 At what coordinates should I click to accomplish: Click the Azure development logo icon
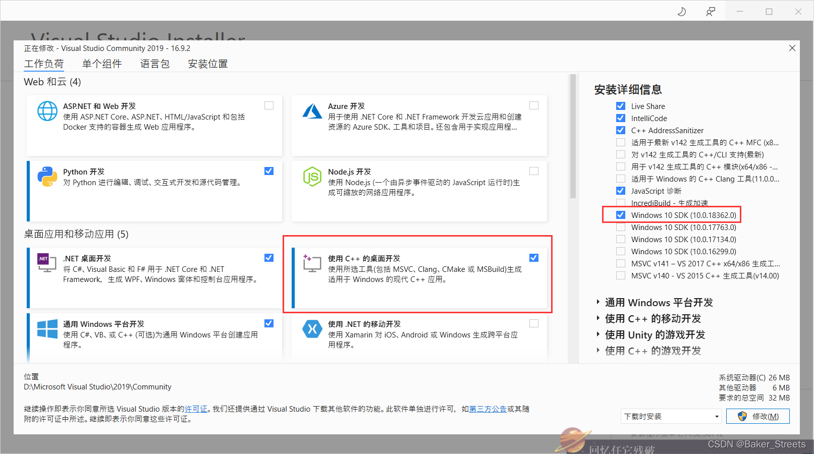point(312,111)
